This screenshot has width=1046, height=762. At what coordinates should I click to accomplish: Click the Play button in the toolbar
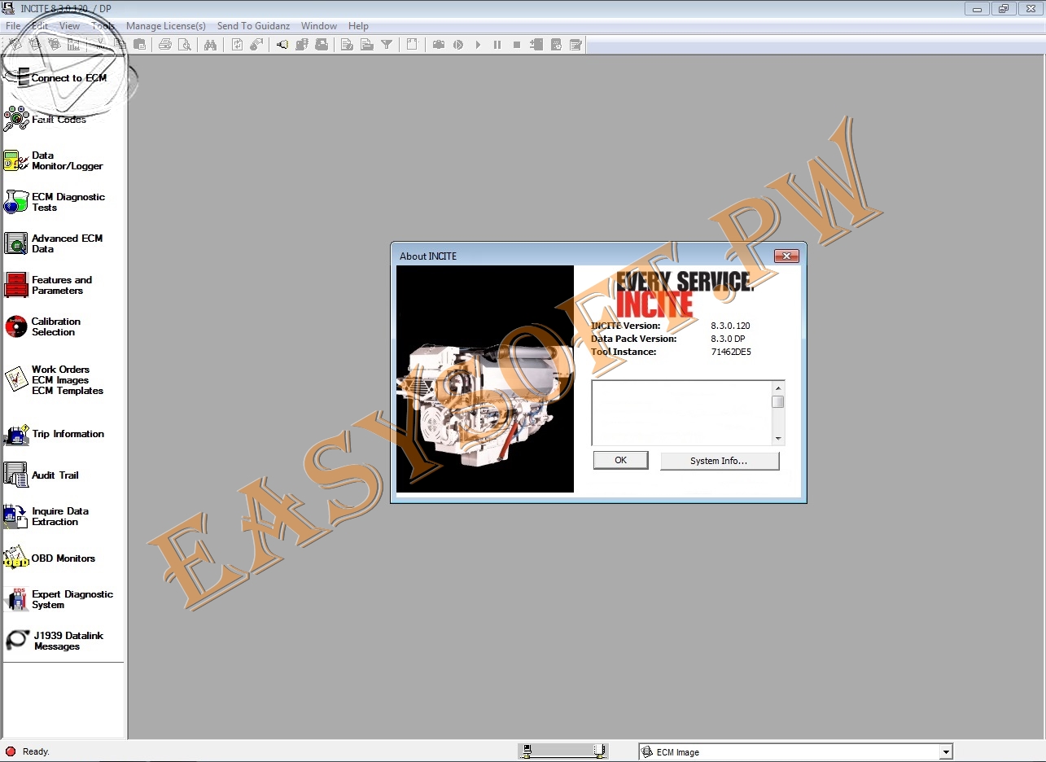click(478, 45)
